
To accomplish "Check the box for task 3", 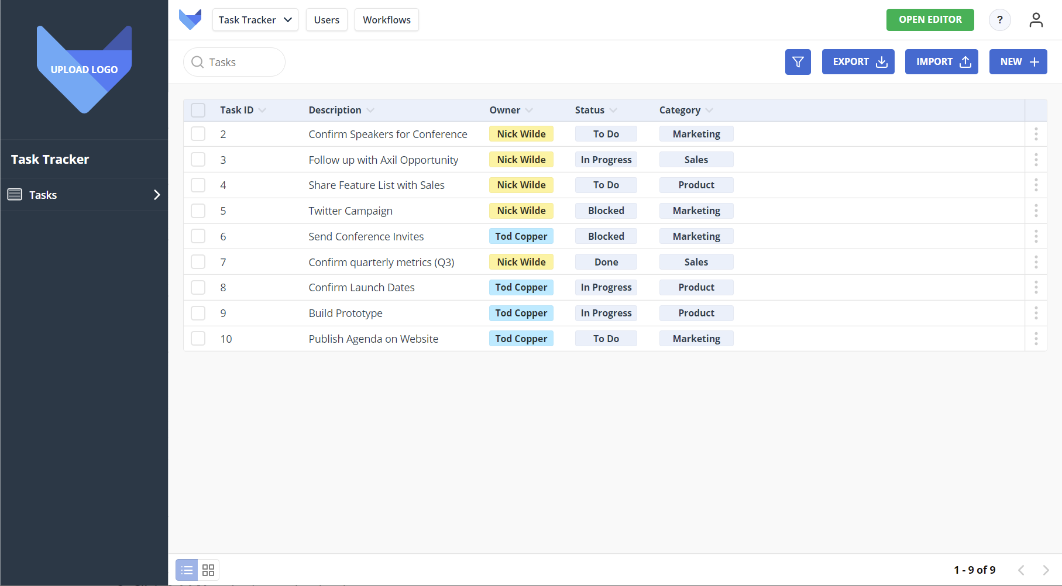I will [198, 160].
